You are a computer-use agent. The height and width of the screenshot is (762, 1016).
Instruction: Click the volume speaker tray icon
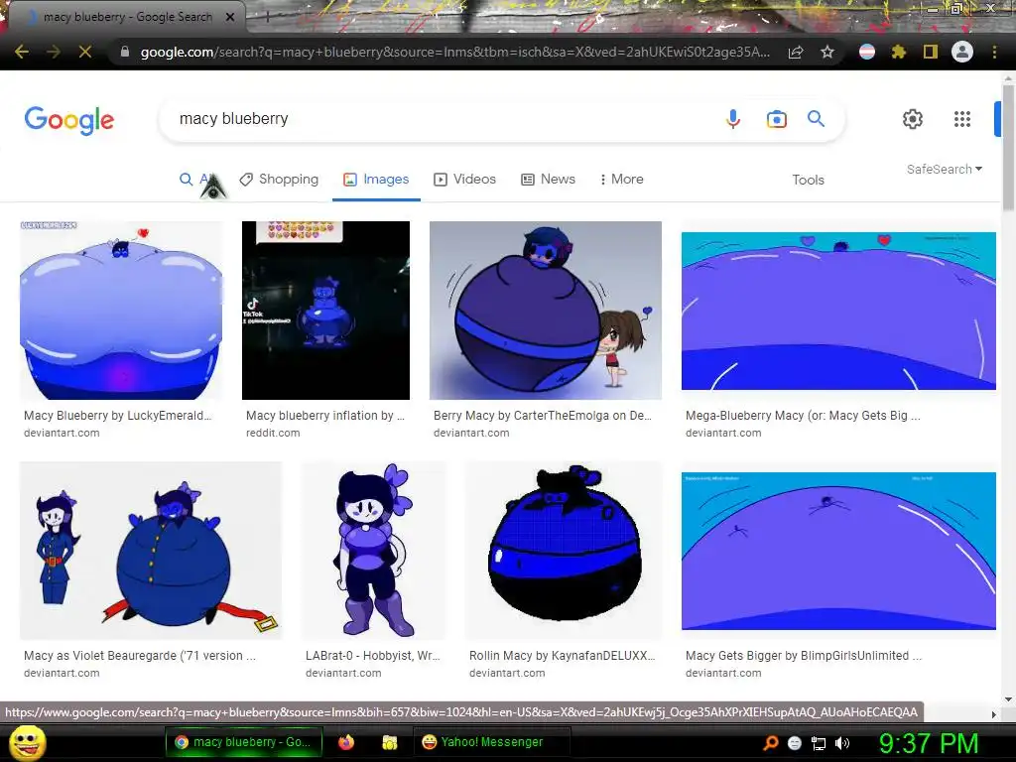click(x=841, y=743)
